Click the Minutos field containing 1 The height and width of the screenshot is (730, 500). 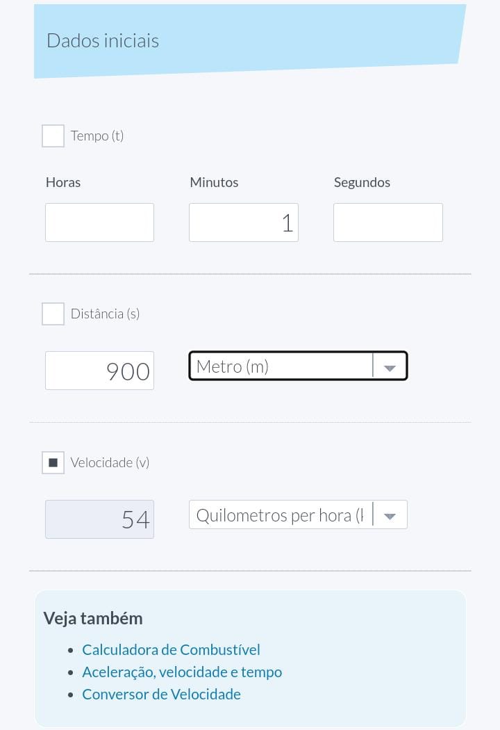click(243, 222)
